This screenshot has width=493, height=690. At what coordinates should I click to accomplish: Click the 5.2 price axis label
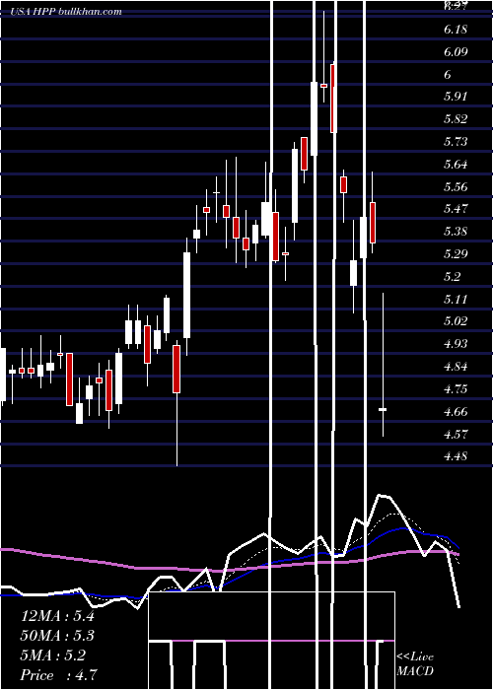tap(453, 276)
